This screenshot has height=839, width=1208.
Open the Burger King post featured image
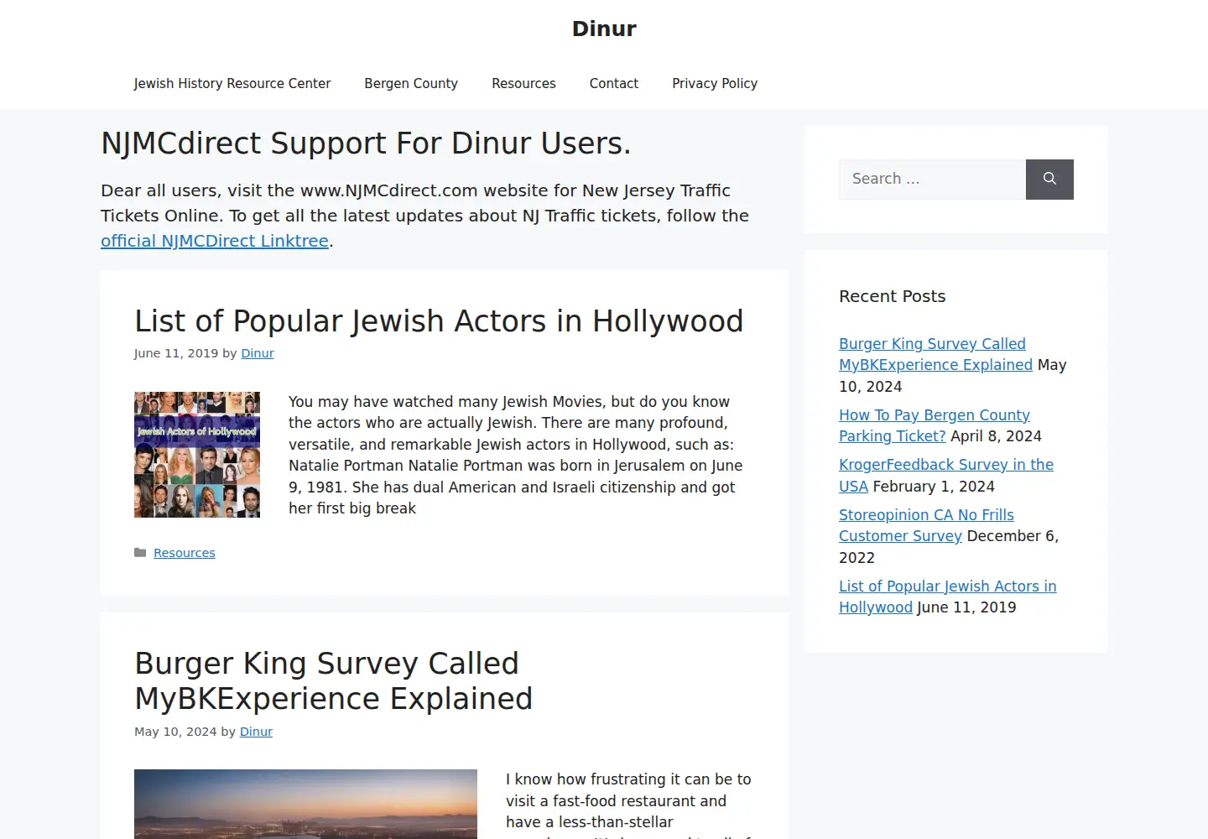click(x=305, y=804)
